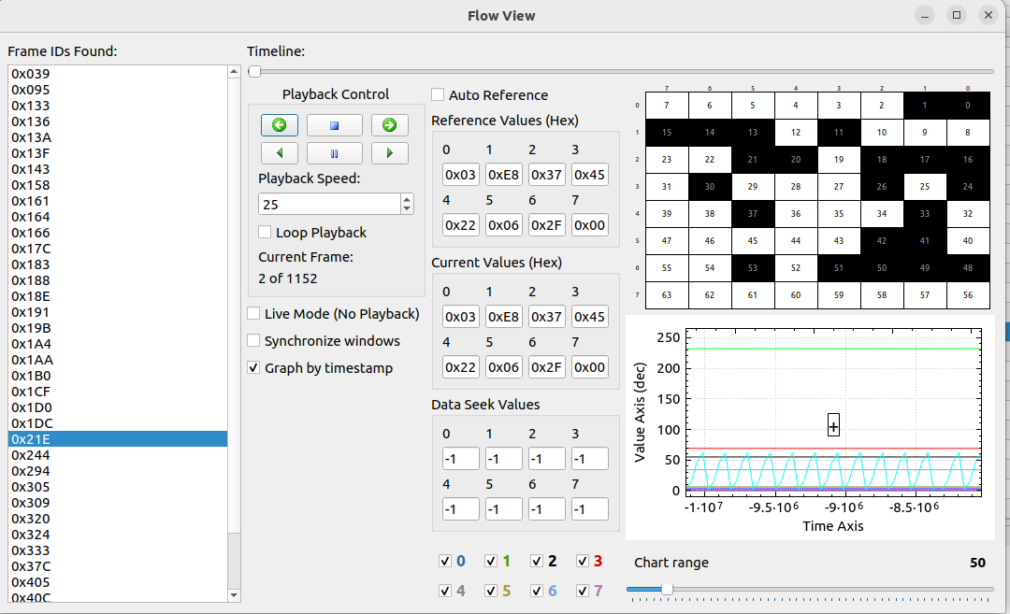The width and height of the screenshot is (1010, 614).
Task: Decrease playback speed with down stepper arrow
Action: click(407, 209)
